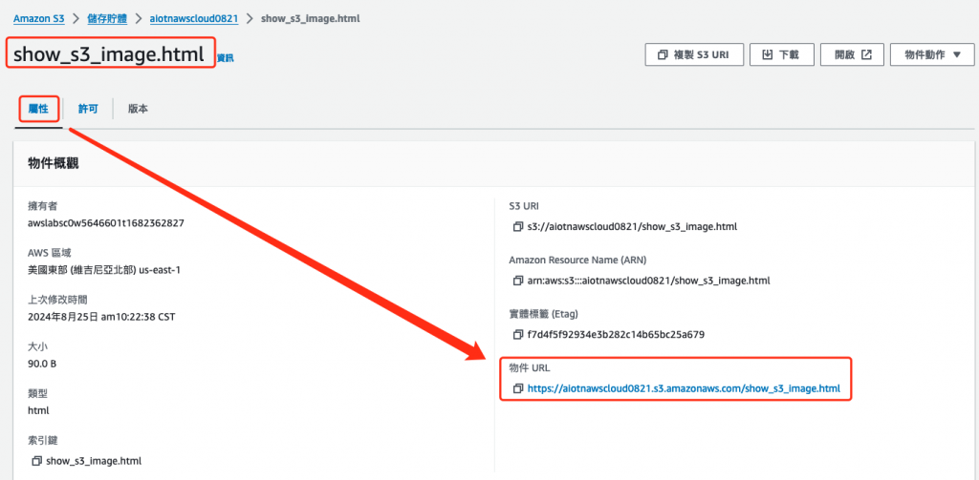Open 儲存貯體 breadcrumb link

pos(107,18)
